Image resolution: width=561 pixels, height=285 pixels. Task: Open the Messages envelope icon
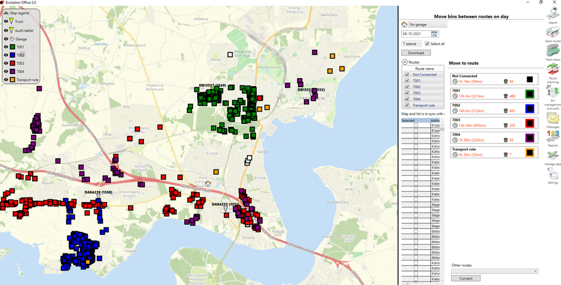pos(552,119)
